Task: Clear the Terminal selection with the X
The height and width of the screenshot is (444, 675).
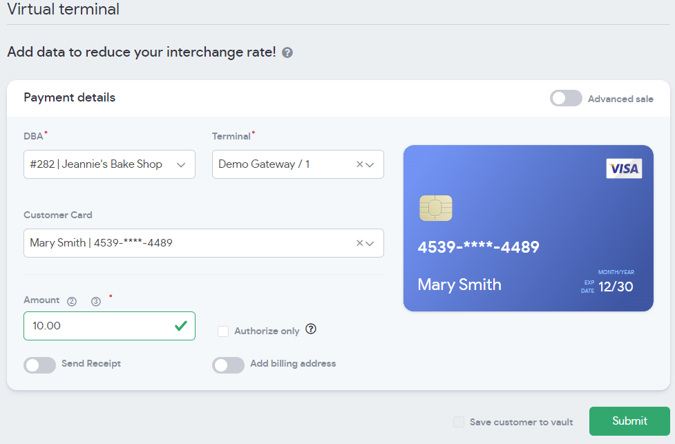Action: (x=359, y=164)
